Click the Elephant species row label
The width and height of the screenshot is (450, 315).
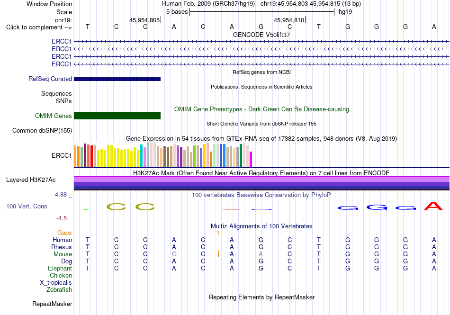pyautogui.click(x=60, y=268)
